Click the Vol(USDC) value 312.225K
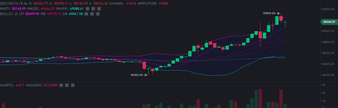 (50, 85)
